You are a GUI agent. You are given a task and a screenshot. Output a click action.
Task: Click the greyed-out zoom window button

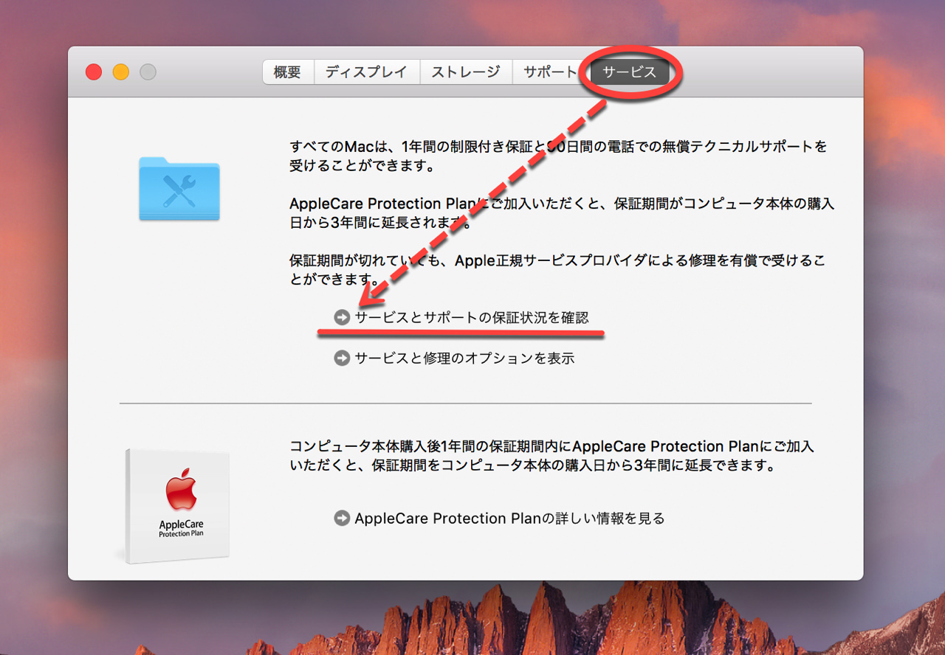148,72
